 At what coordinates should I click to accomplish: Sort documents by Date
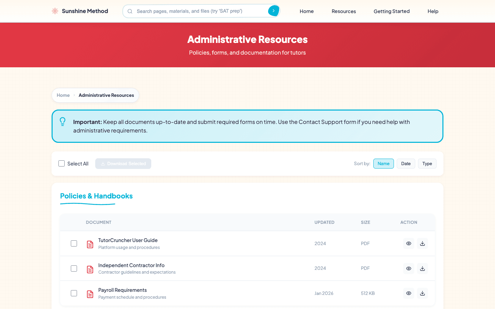click(406, 163)
